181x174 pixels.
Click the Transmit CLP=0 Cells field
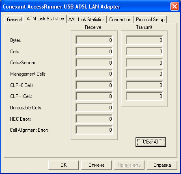(144, 85)
